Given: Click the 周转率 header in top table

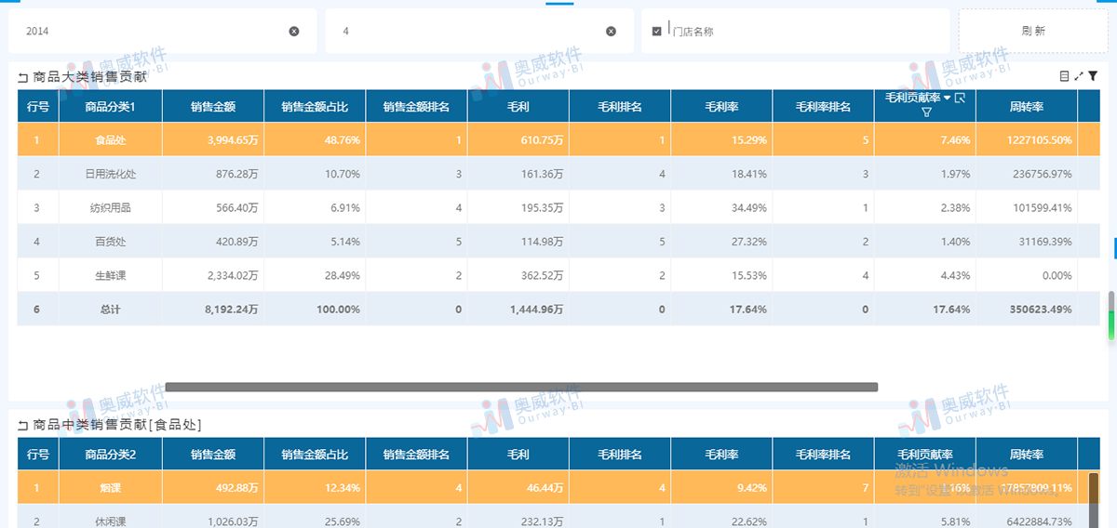Looking at the screenshot, I should coord(1027,106).
